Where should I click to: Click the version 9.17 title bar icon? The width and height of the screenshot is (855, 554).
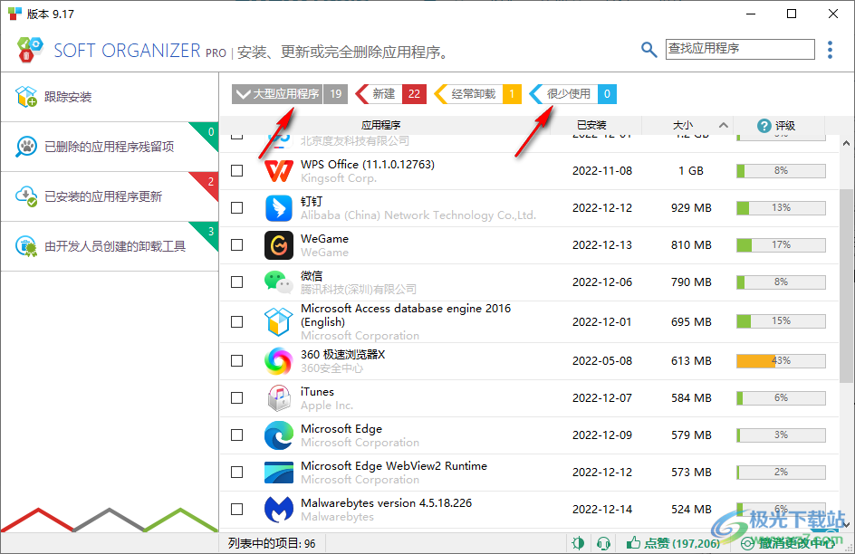[x=14, y=14]
